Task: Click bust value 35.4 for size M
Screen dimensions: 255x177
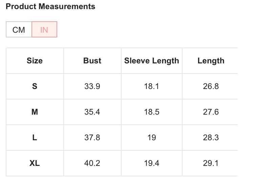Action: (92, 112)
